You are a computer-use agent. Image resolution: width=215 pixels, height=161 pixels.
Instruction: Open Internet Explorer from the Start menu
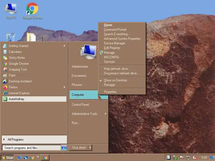click(x=34, y=93)
